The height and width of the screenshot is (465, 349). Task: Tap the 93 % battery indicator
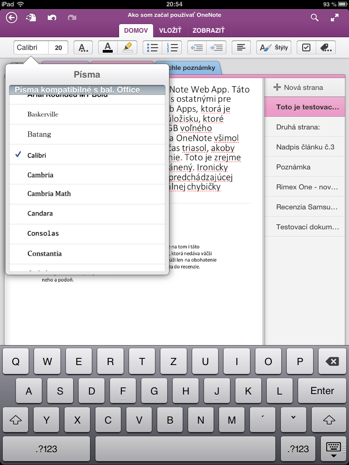pos(334,4)
